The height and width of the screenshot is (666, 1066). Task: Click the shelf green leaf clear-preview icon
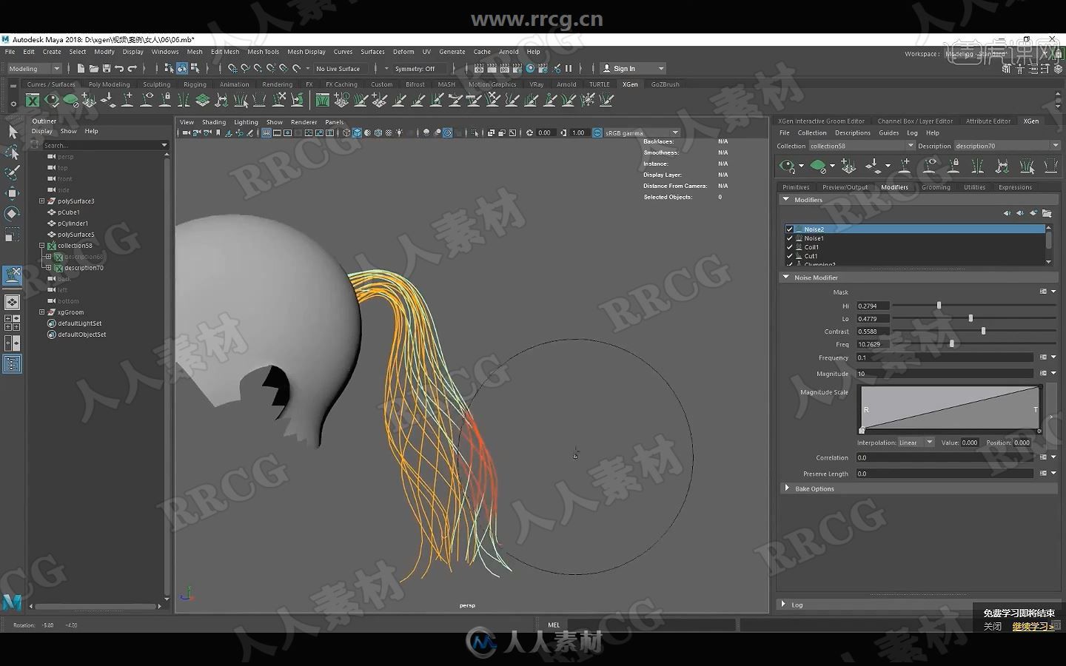pos(70,100)
